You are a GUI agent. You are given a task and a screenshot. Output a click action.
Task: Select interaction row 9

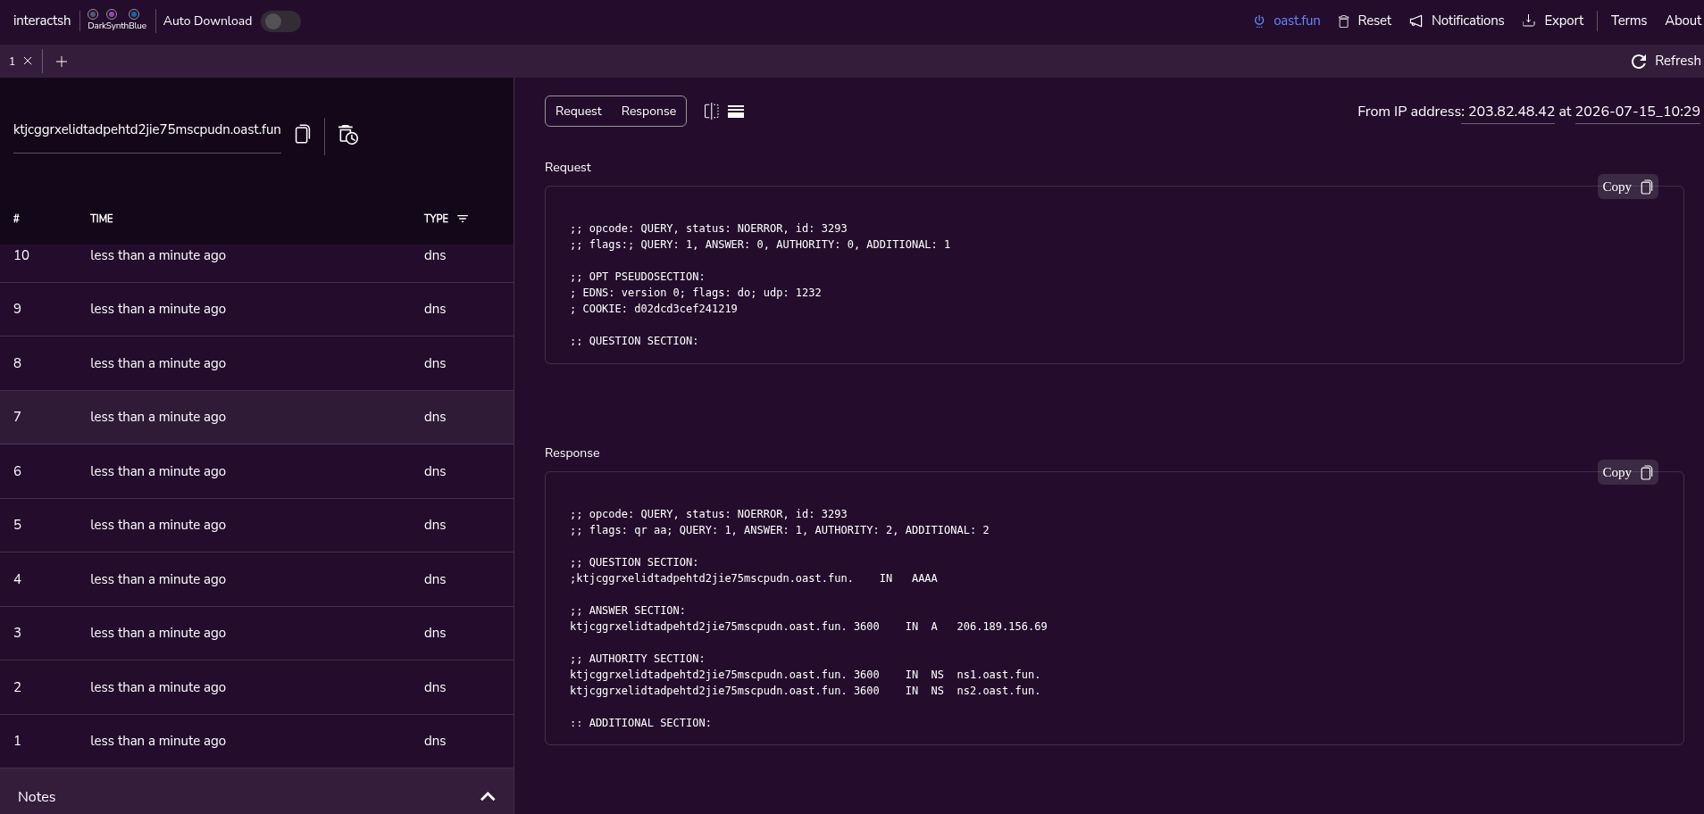pos(256,309)
